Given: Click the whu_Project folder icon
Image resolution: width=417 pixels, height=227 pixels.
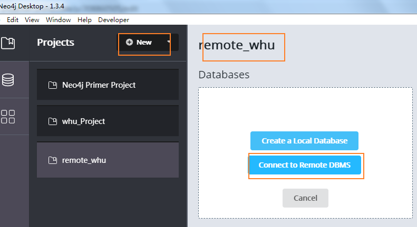Looking at the screenshot, I should (x=52, y=121).
